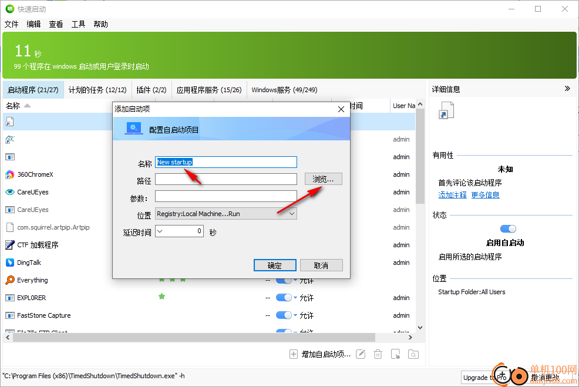Select the CTF 加载程序 row name
The width and height of the screenshot is (579, 387).
click(38, 245)
